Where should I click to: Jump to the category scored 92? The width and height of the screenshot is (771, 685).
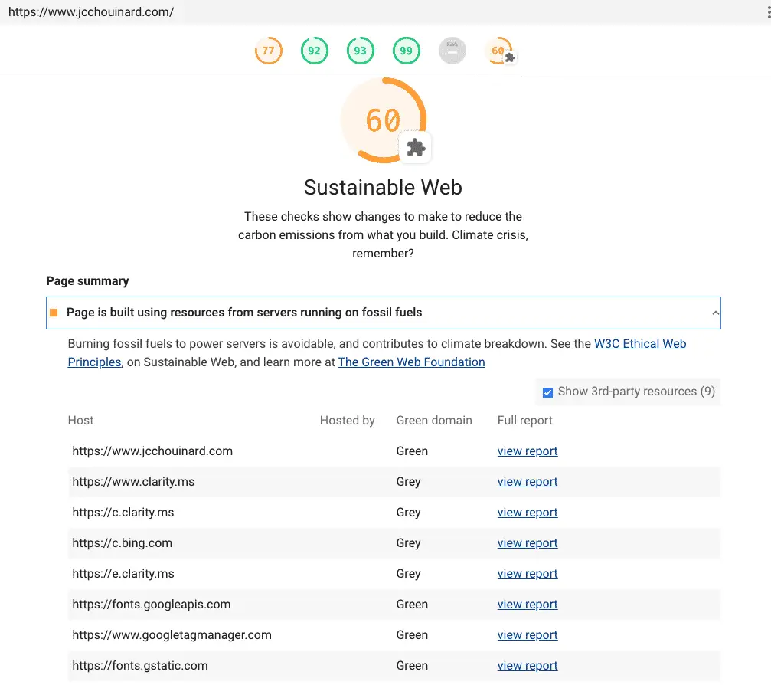click(x=314, y=51)
